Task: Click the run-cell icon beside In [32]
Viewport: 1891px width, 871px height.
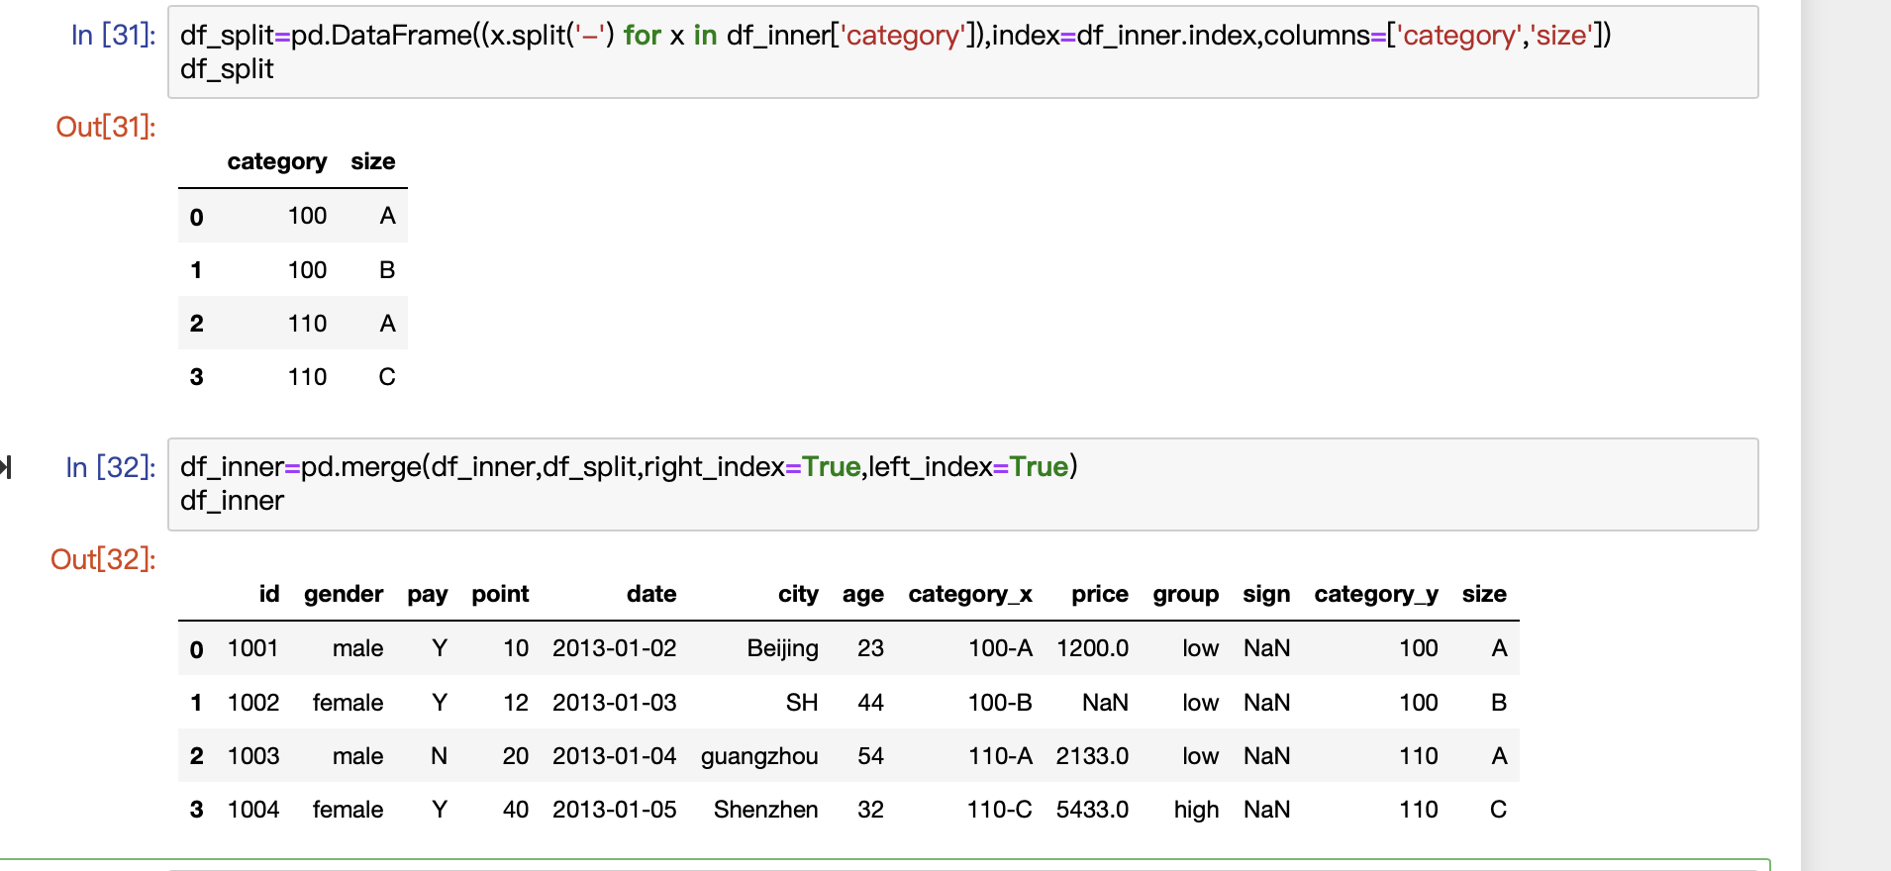Action: [x=6, y=467]
